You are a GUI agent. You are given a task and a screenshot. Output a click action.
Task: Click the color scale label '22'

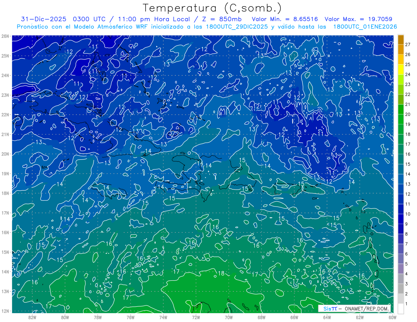[408, 94]
